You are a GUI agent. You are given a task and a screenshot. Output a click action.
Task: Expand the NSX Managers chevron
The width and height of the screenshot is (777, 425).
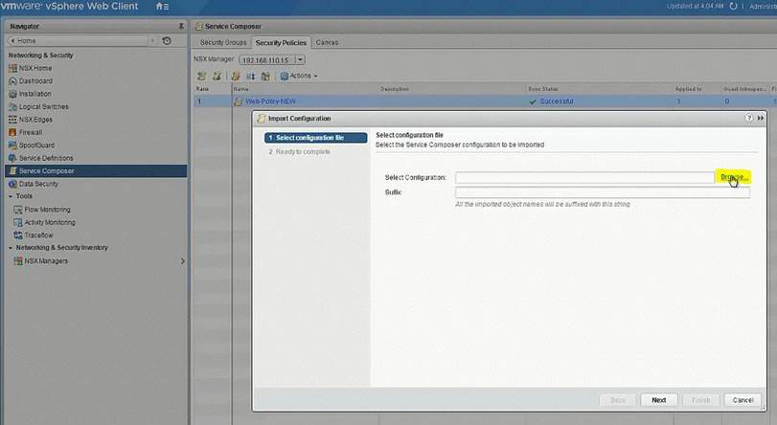coord(182,261)
